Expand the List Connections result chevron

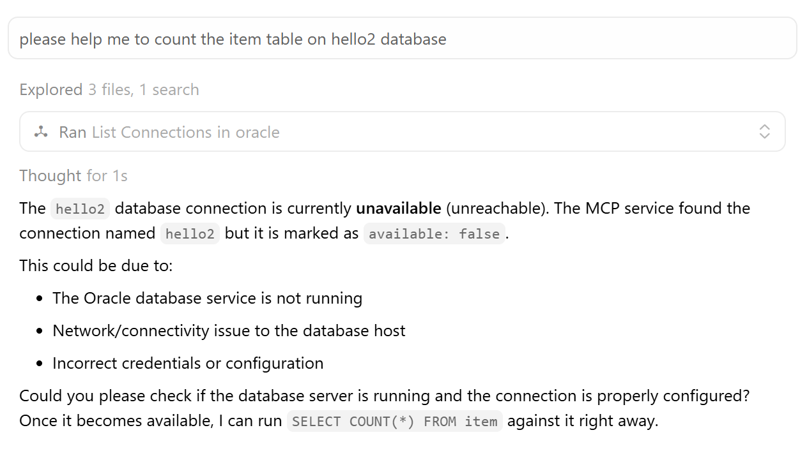pyautogui.click(x=764, y=132)
